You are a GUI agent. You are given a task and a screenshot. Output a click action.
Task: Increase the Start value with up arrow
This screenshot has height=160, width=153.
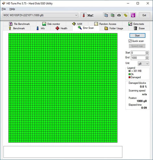click(x=147, y=52)
